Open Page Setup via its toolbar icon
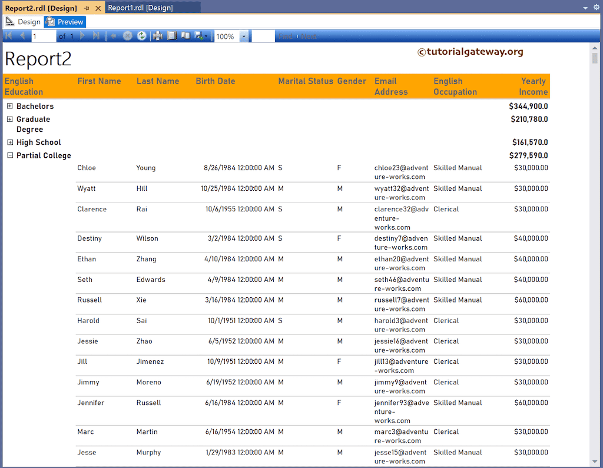This screenshot has height=468, width=603. coord(185,35)
